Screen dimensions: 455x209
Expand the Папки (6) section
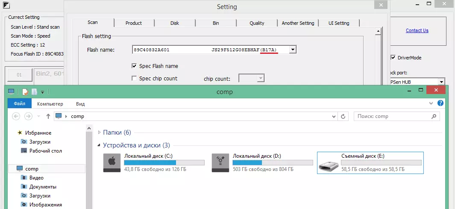tap(100, 132)
